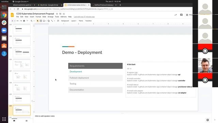This screenshot has height=123, width=218.
Task: Open the Format menu
Action: (38, 17)
